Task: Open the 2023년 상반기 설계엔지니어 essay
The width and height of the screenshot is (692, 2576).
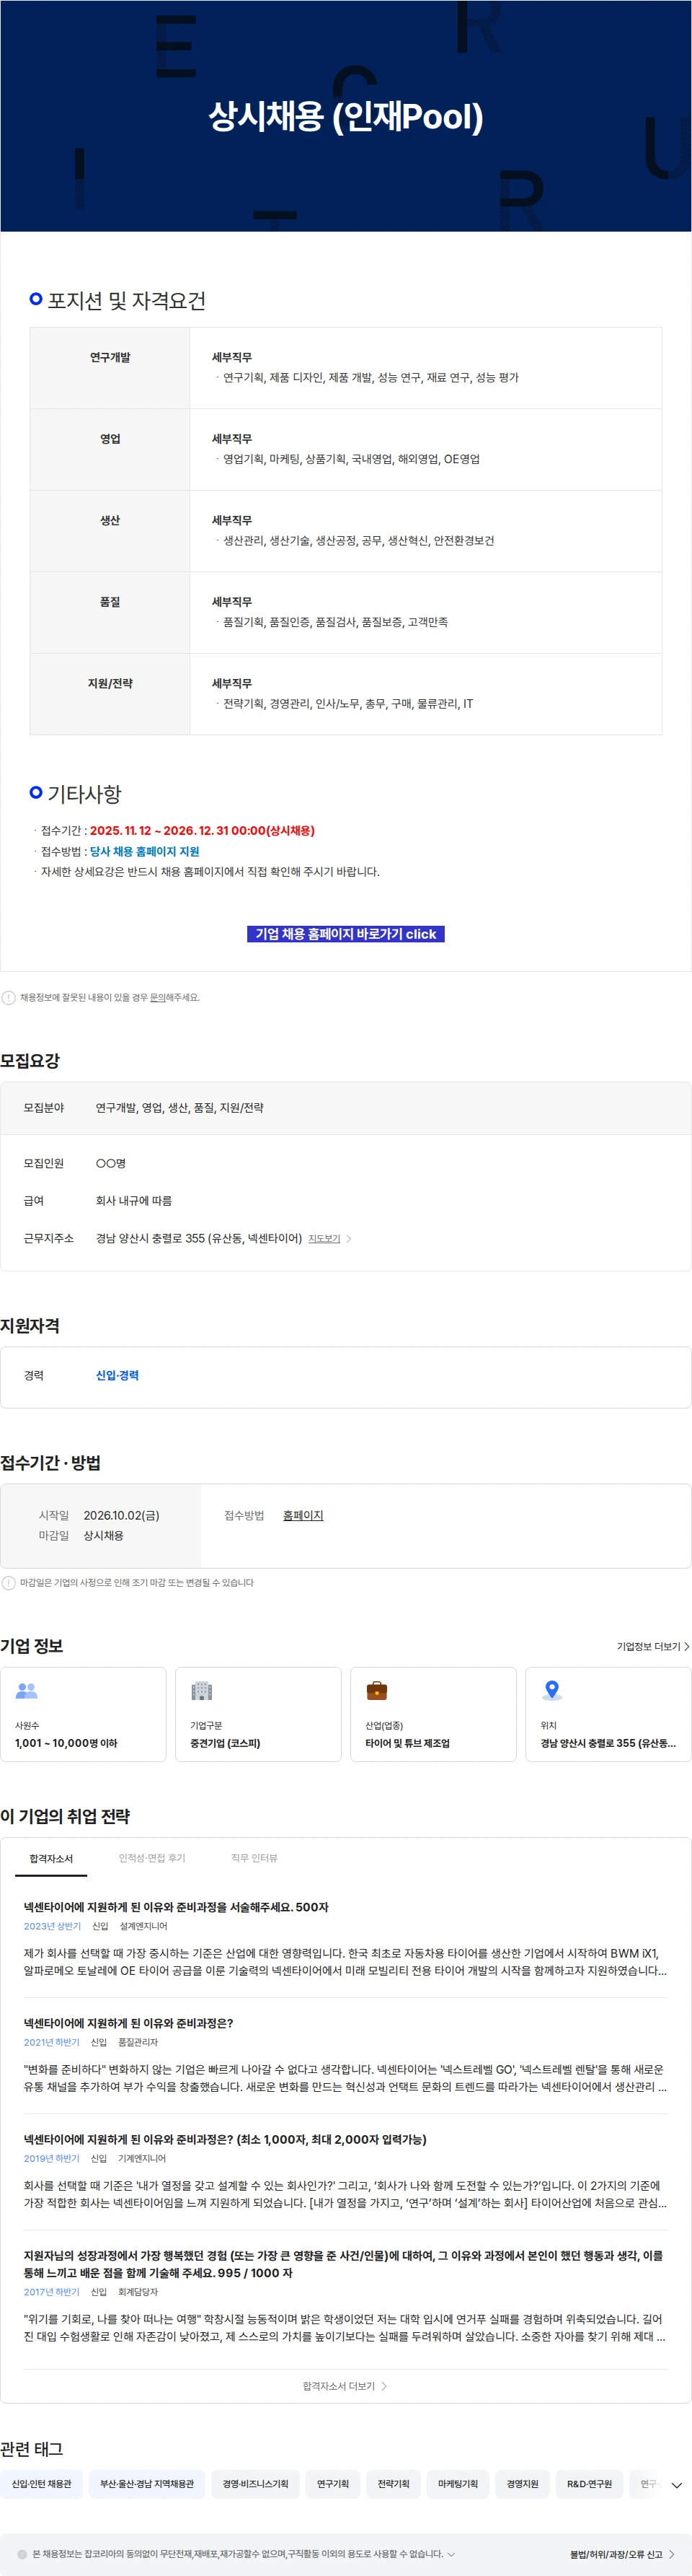Action: 345,1939
